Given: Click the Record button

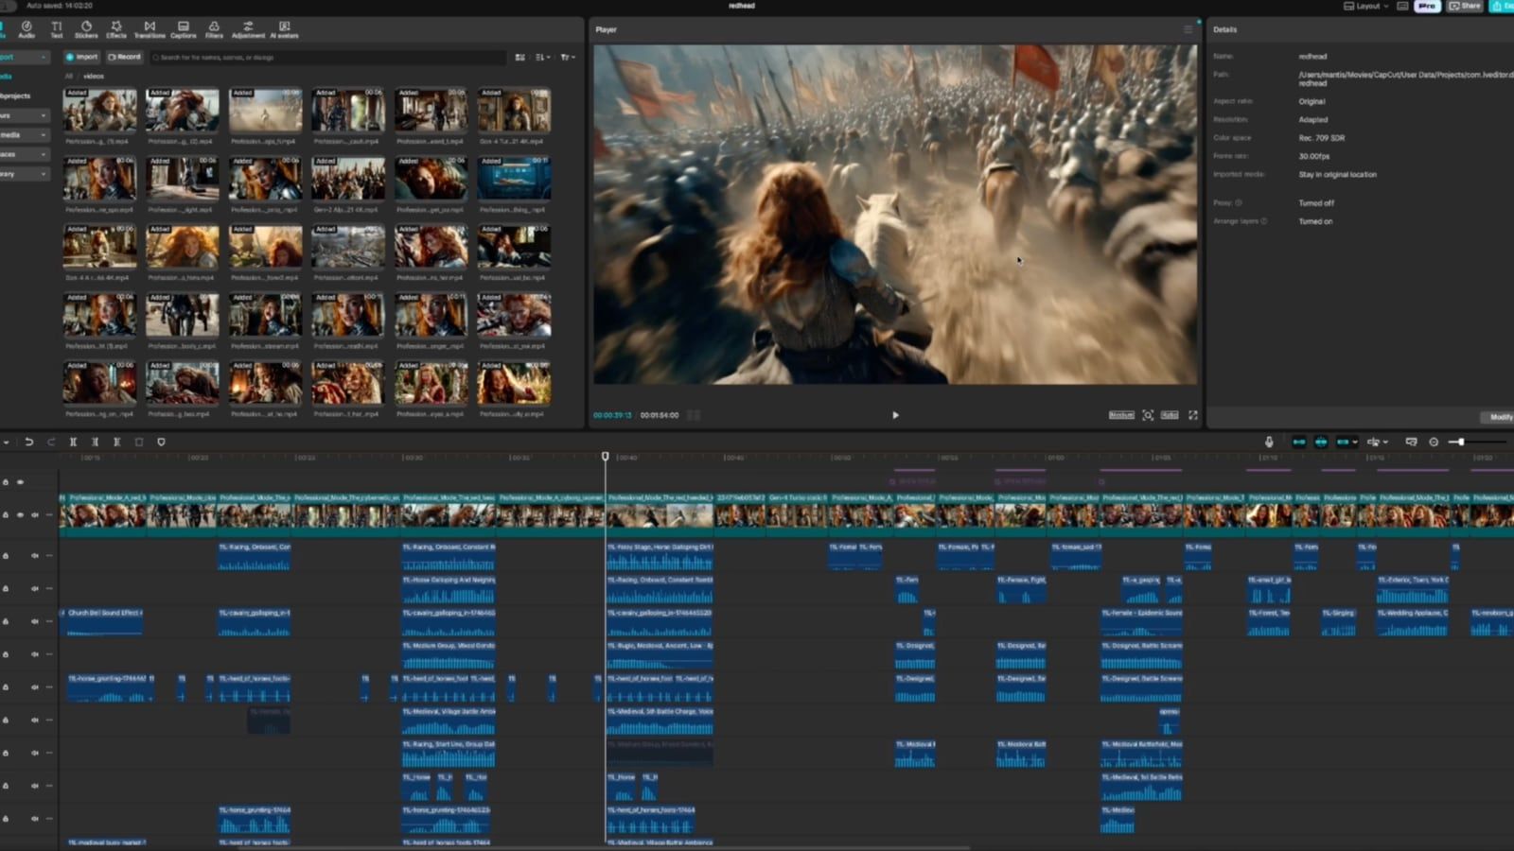Looking at the screenshot, I should click(x=124, y=57).
